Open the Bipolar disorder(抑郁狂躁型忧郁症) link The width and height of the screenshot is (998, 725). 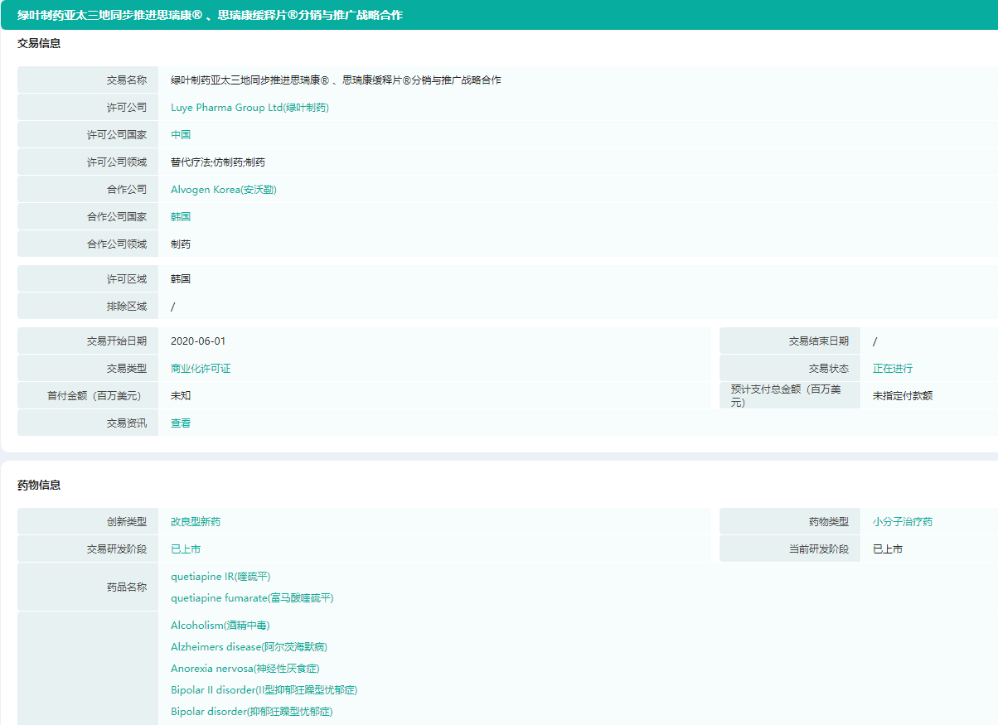(252, 712)
